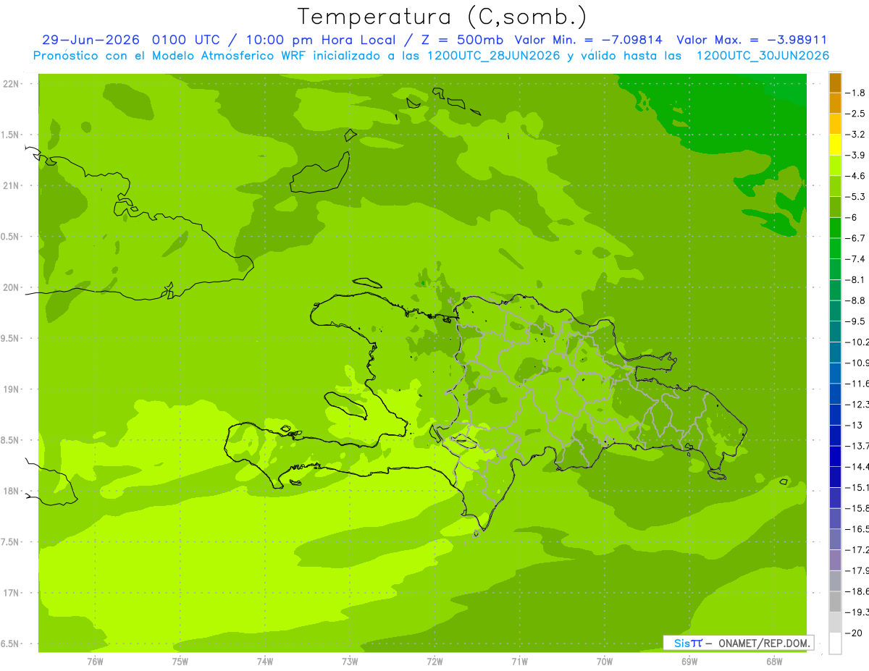Click the title "Temperatura (C,somb.)"
Viewport: 869px width, 671px height.
coord(442,17)
